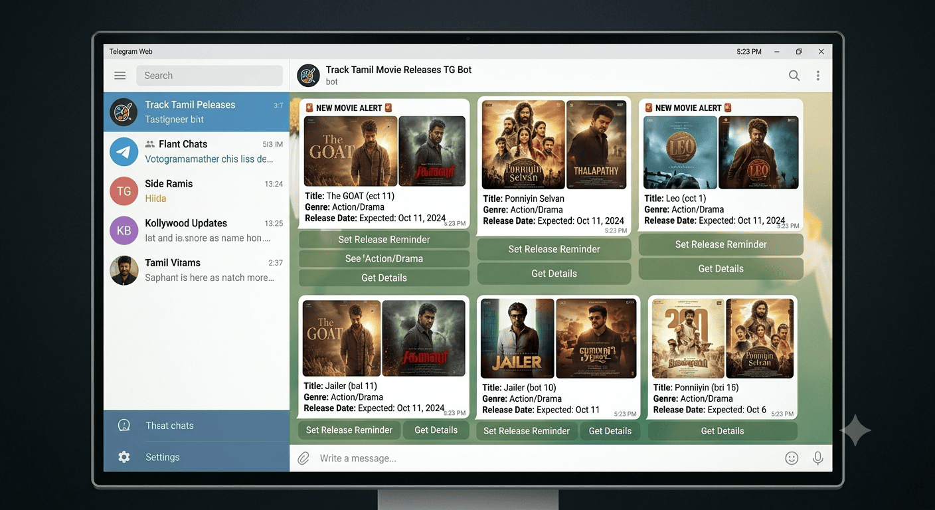The height and width of the screenshot is (510, 935).
Task: Click the paperclip attach icon
Action: tap(303, 458)
